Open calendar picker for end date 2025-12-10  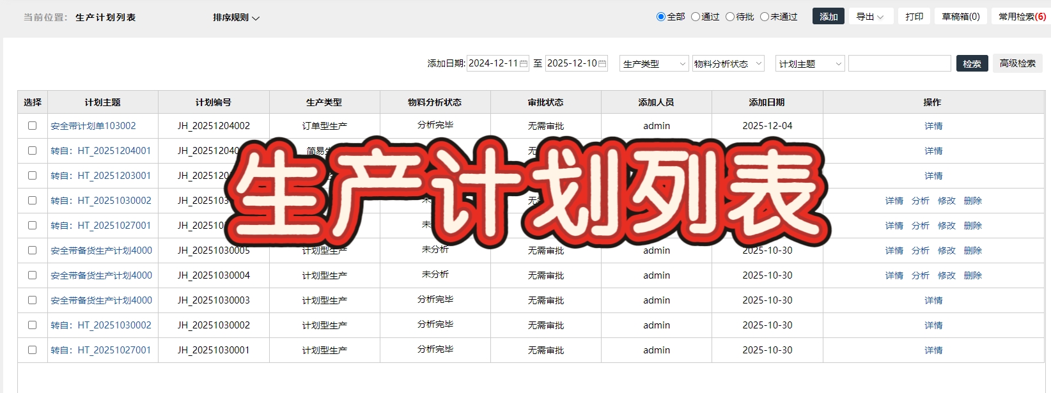602,64
